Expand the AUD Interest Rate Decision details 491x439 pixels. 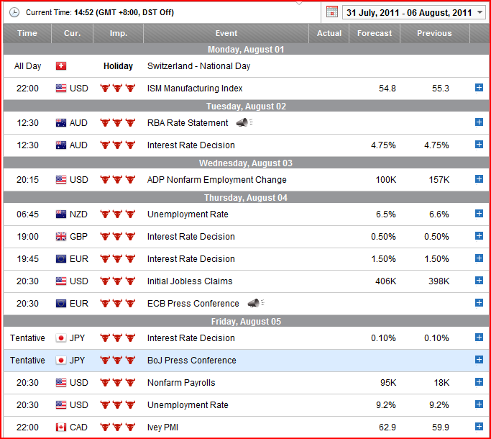tap(479, 144)
